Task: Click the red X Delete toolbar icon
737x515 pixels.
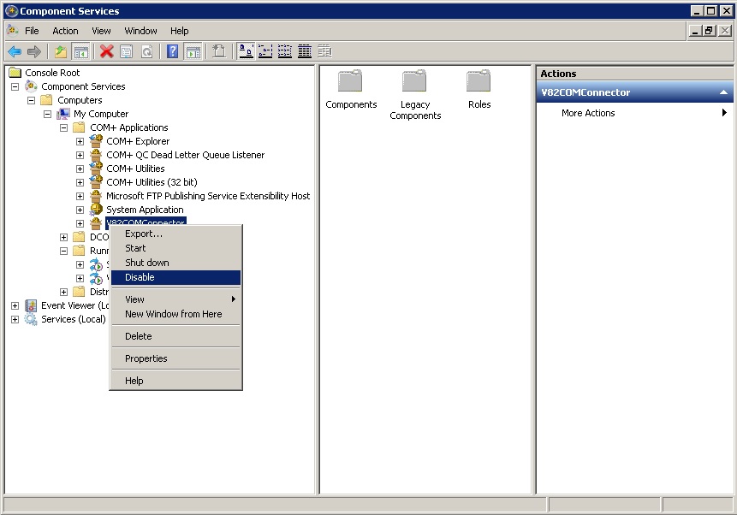Action: tap(107, 51)
